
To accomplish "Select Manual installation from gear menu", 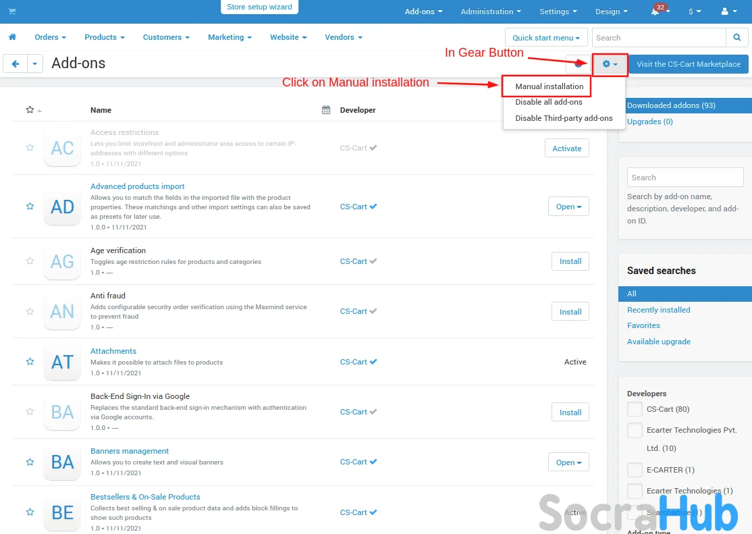I will coord(549,86).
